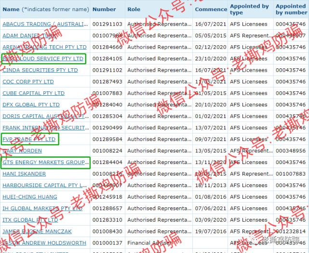Click AFS Licensees cell in CUBE CAPITAL row
309x253 pixels.
[x=249, y=93]
